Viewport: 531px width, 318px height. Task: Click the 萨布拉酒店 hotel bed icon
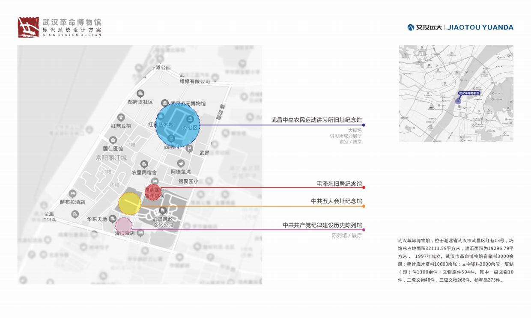[x=72, y=194]
